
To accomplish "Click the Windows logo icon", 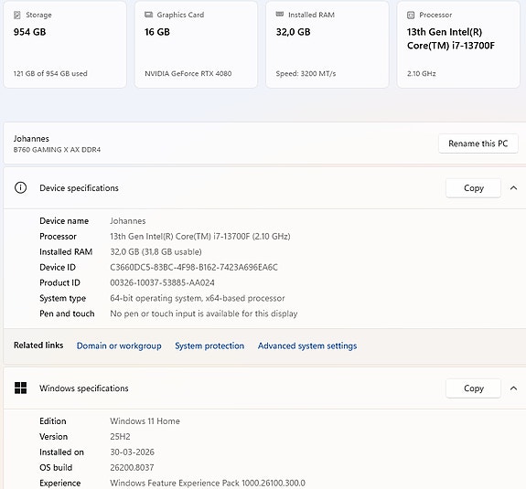I will point(20,388).
